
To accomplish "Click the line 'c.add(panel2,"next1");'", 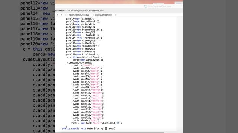I will (x=87, y=68).
